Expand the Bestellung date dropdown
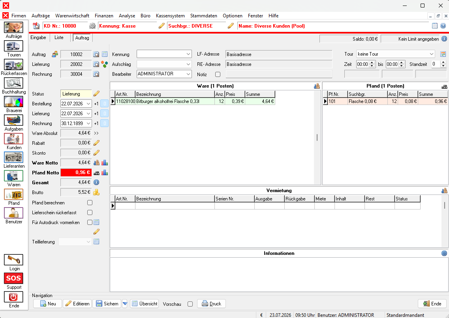Image resolution: width=449 pixels, height=318 pixels. point(88,103)
